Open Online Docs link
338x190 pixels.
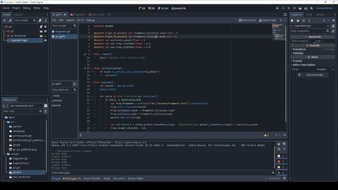coord(247,20)
